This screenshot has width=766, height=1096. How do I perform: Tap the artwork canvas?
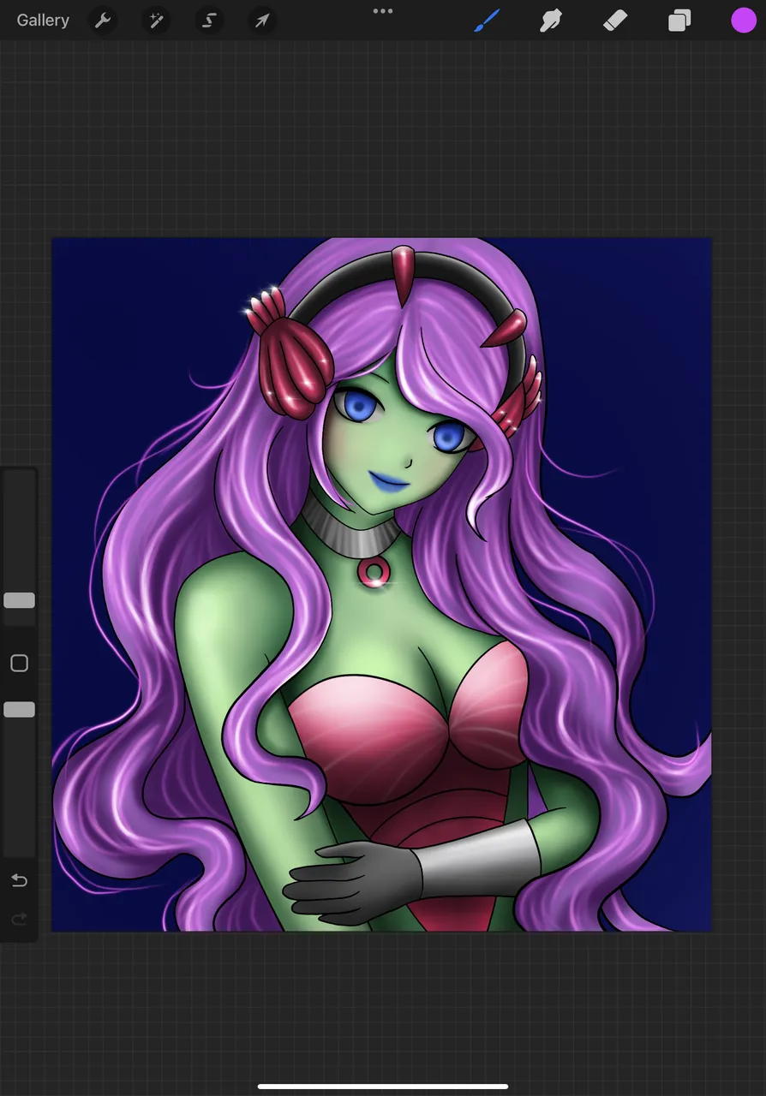point(382,585)
